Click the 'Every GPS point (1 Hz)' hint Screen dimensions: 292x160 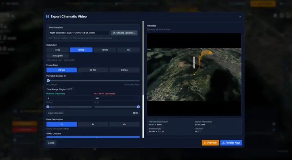click(x=58, y=129)
